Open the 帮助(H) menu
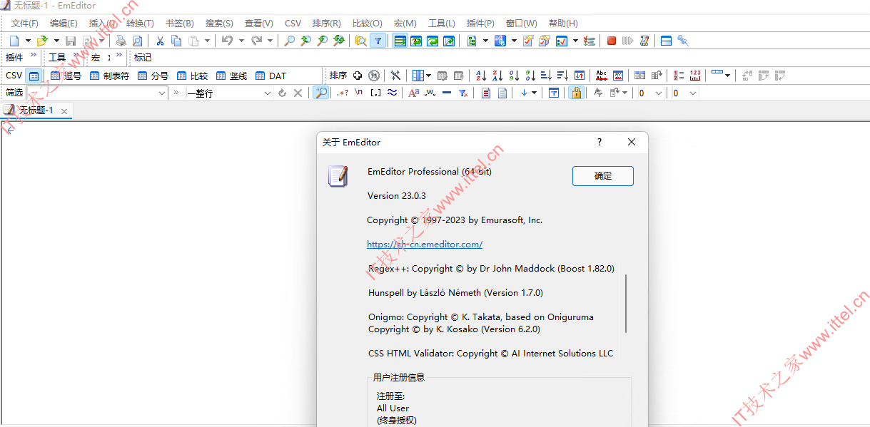The height and width of the screenshot is (427, 870). point(563,24)
